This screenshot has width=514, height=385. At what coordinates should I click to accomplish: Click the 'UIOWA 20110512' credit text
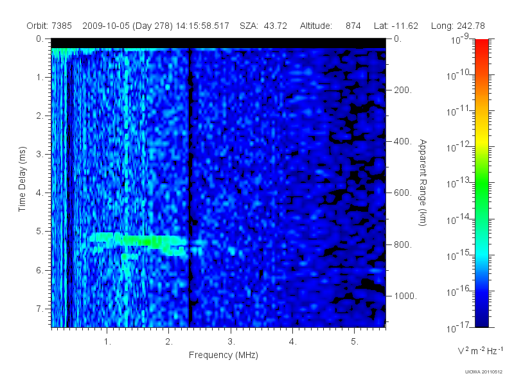click(x=484, y=372)
